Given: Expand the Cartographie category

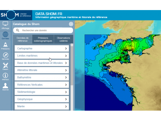Looking at the screenshot, I should click(x=42, y=49).
